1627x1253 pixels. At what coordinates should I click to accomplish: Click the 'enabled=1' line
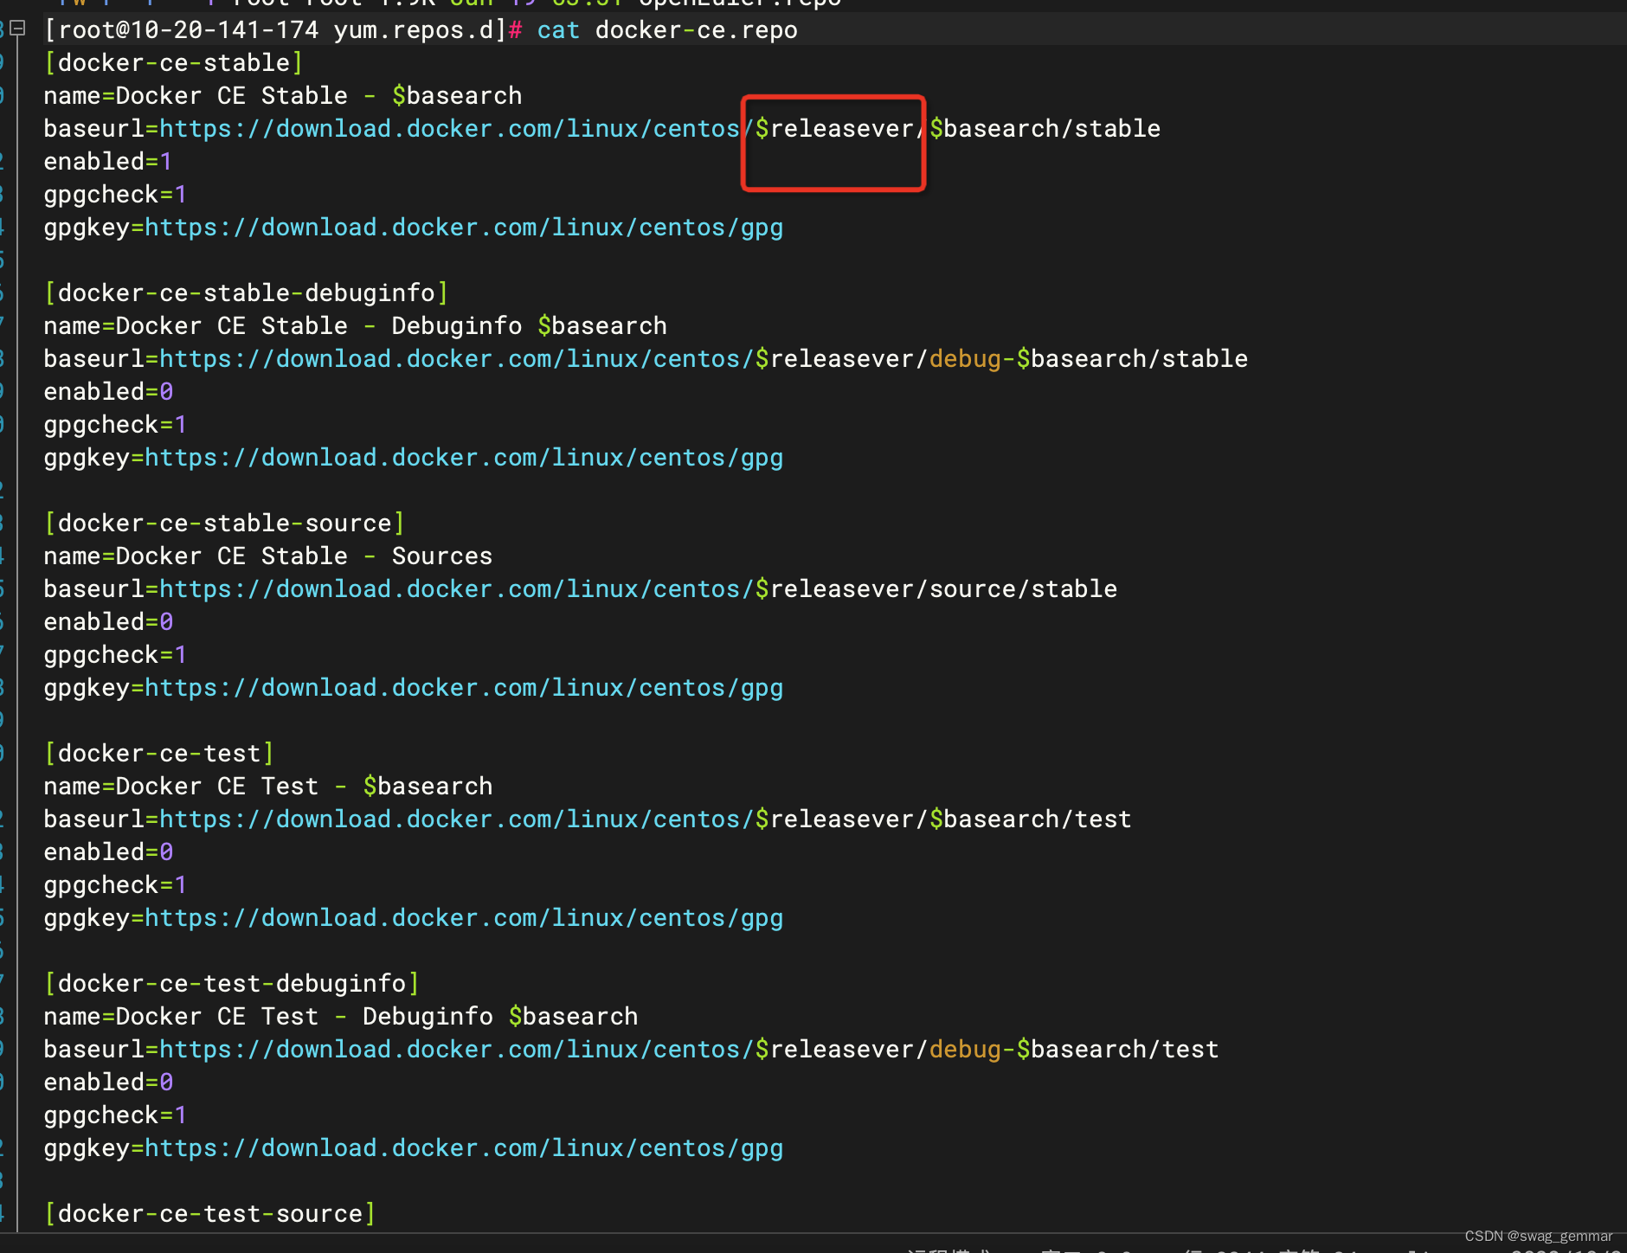[108, 162]
